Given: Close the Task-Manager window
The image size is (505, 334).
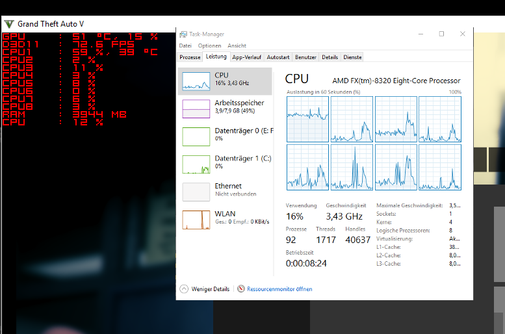Looking at the screenshot, I should click(463, 34).
